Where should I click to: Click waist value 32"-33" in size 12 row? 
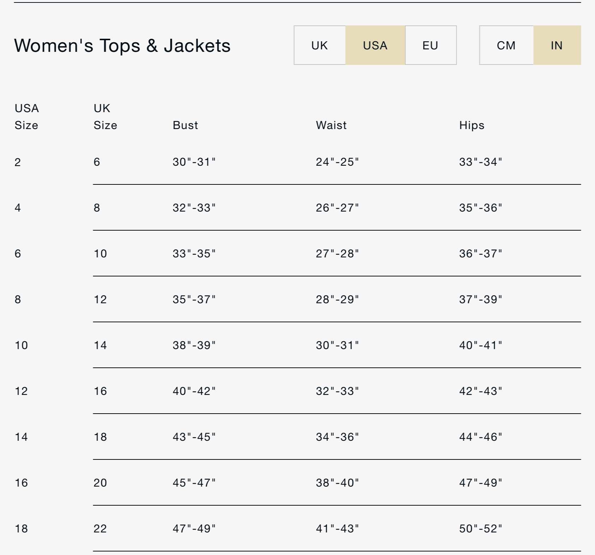[337, 391]
